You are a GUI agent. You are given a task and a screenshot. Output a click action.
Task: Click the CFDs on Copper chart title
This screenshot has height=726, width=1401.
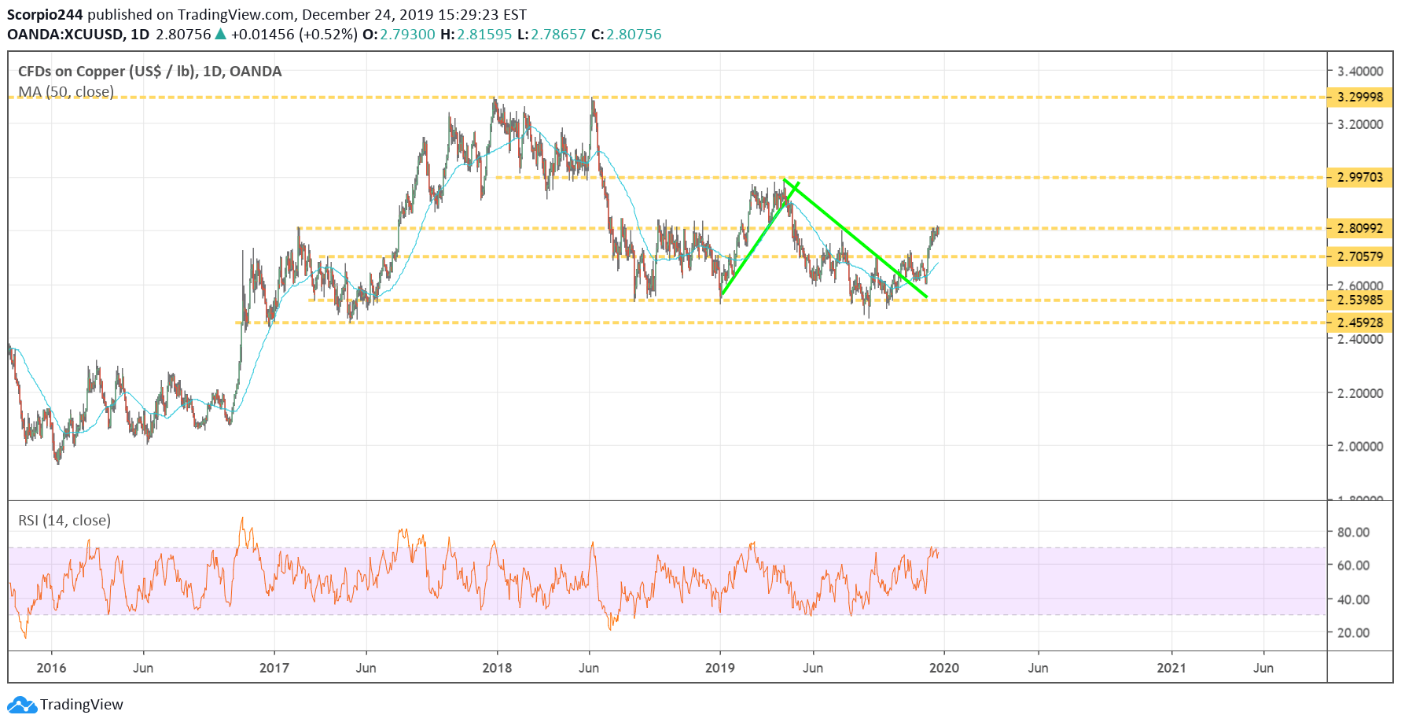150,72
